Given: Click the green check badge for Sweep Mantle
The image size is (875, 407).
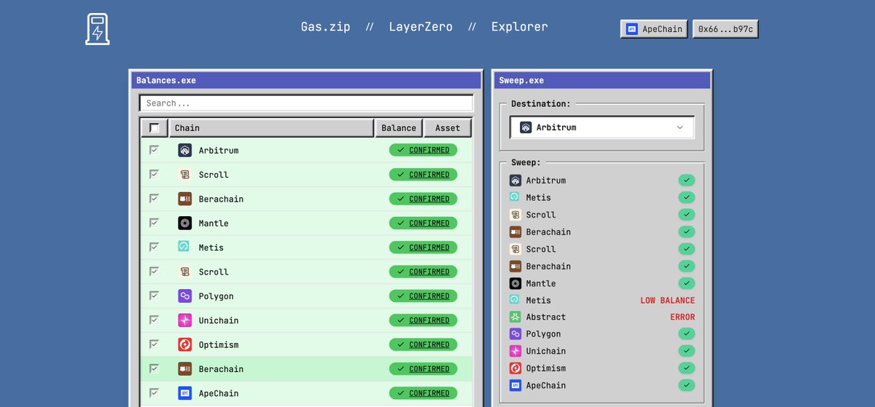Looking at the screenshot, I should point(686,283).
